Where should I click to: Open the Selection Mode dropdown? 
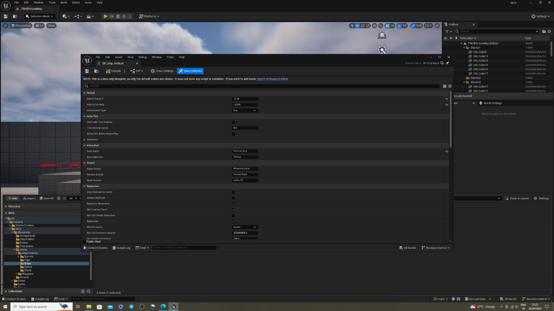pos(40,16)
